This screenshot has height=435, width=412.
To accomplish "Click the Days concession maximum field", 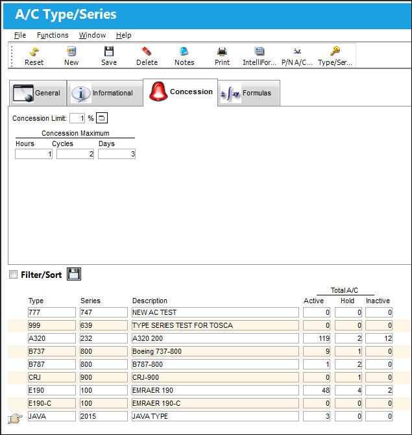I will click(117, 154).
